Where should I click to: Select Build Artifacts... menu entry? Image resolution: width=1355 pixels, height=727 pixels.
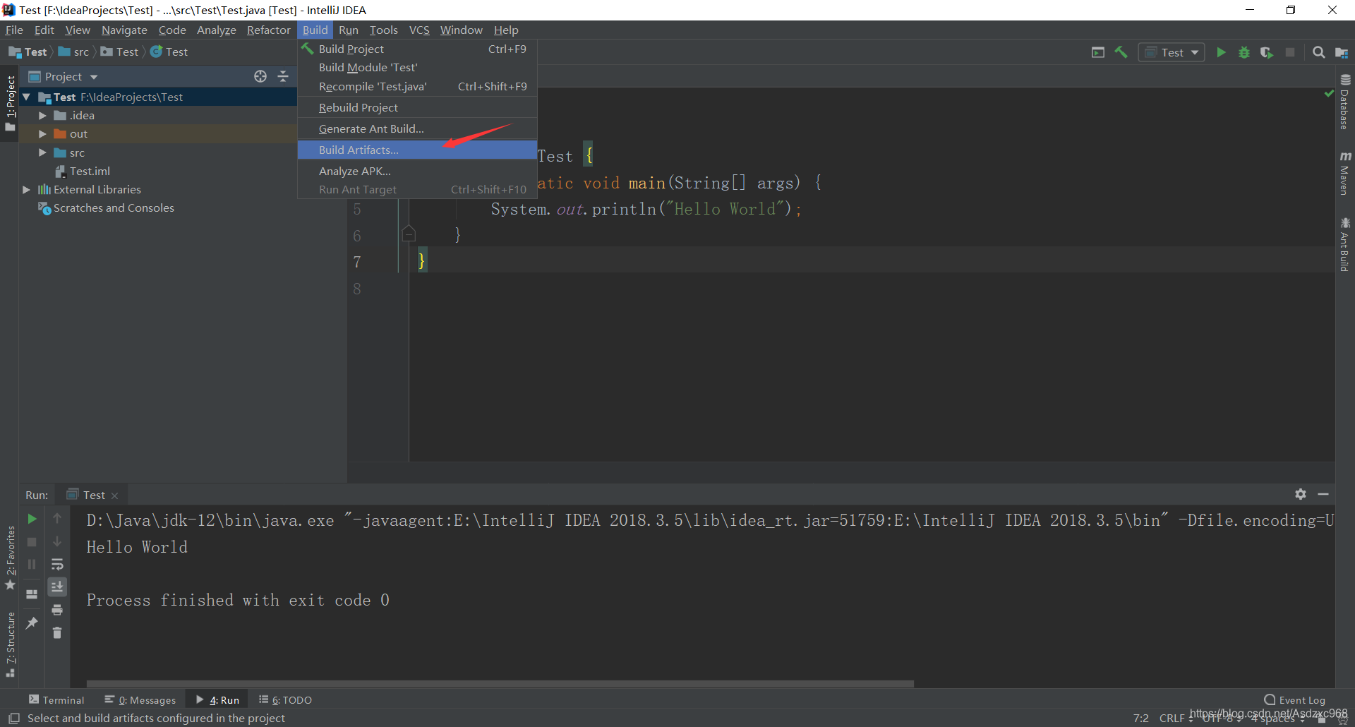417,150
